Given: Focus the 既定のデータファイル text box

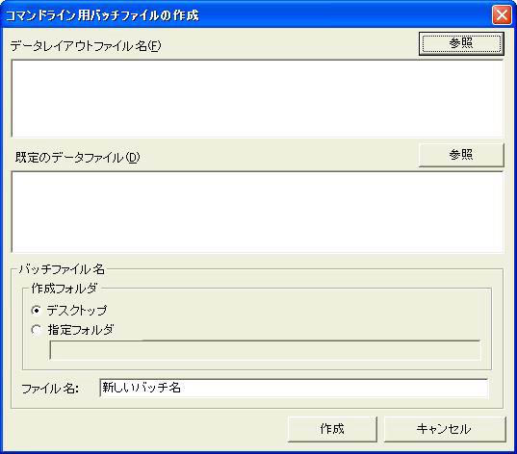Looking at the screenshot, I should (257, 212).
